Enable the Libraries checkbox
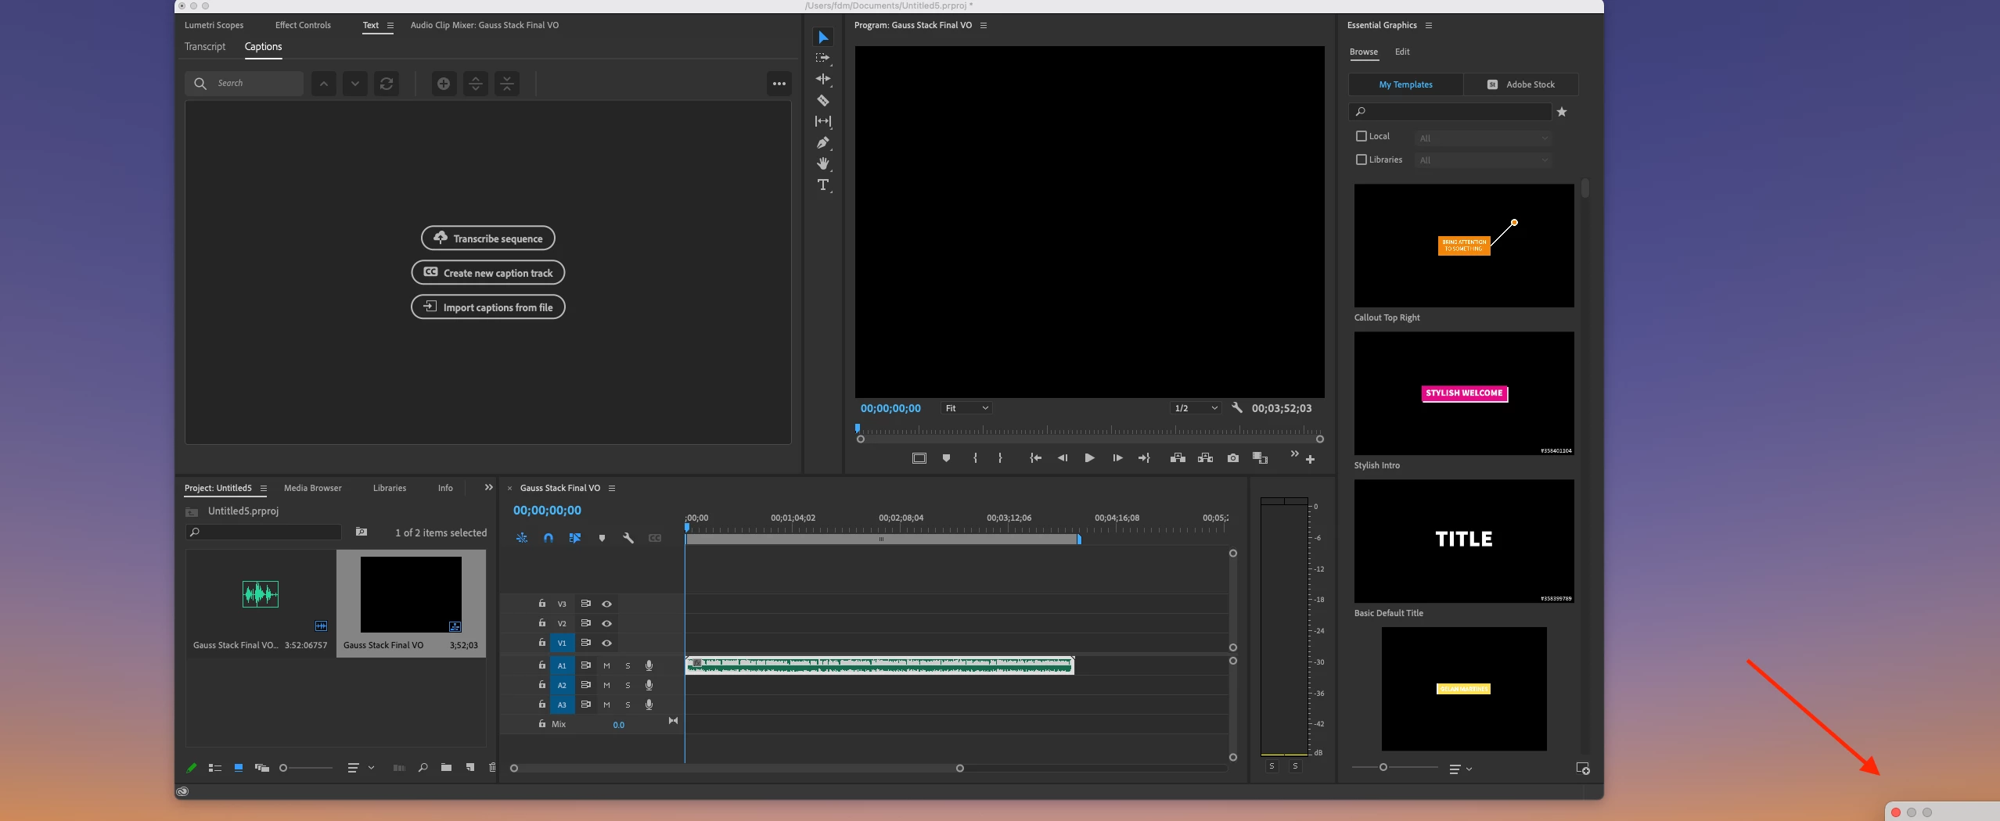Image resolution: width=2000 pixels, height=821 pixels. point(1362,160)
